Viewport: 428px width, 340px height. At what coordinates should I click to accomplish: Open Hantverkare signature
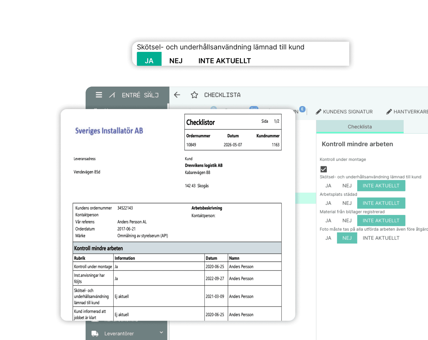pyautogui.click(x=407, y=112)
